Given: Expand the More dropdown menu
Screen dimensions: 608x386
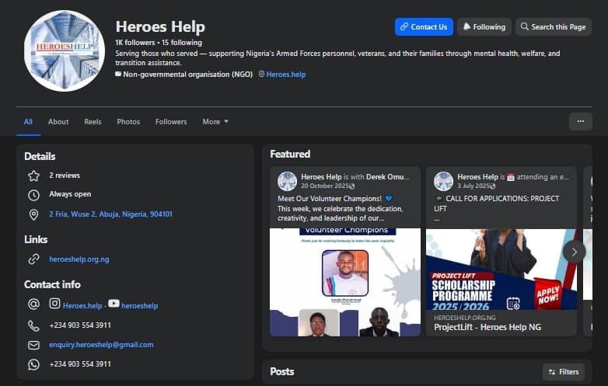Looking at the screenshot, I should 215,122.
